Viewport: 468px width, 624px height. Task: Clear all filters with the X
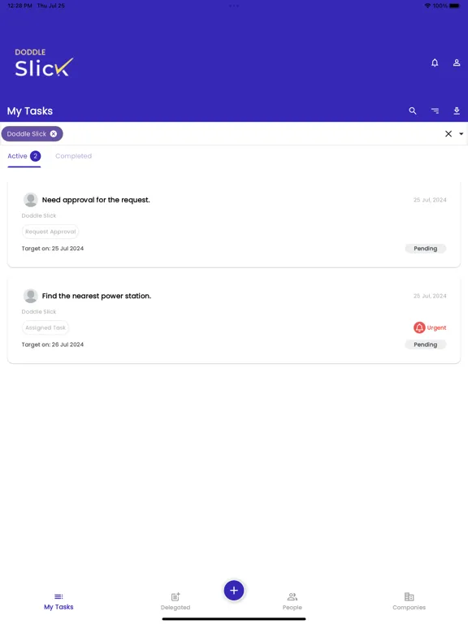pos(448,134)
